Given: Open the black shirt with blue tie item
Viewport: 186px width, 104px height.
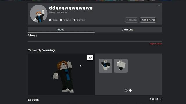Looking at the screenshot, I should click(105, 66).
